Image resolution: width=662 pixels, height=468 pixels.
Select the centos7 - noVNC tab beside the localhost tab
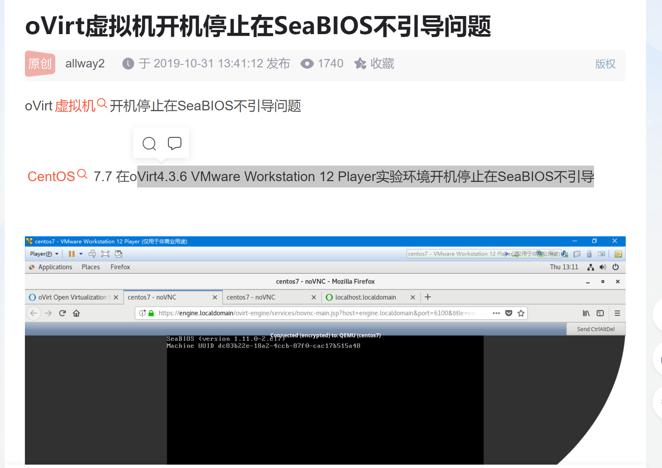tap(272, 297)
